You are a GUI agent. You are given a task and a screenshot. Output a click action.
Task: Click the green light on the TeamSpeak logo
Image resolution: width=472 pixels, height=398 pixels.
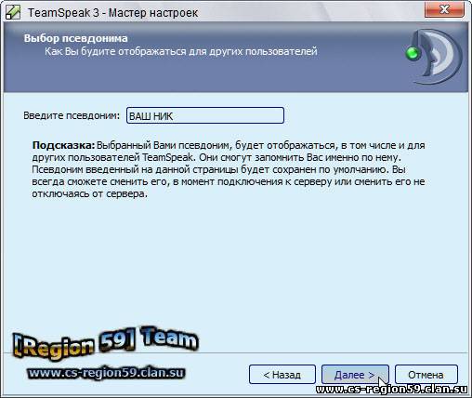click(x=413, y=53)
